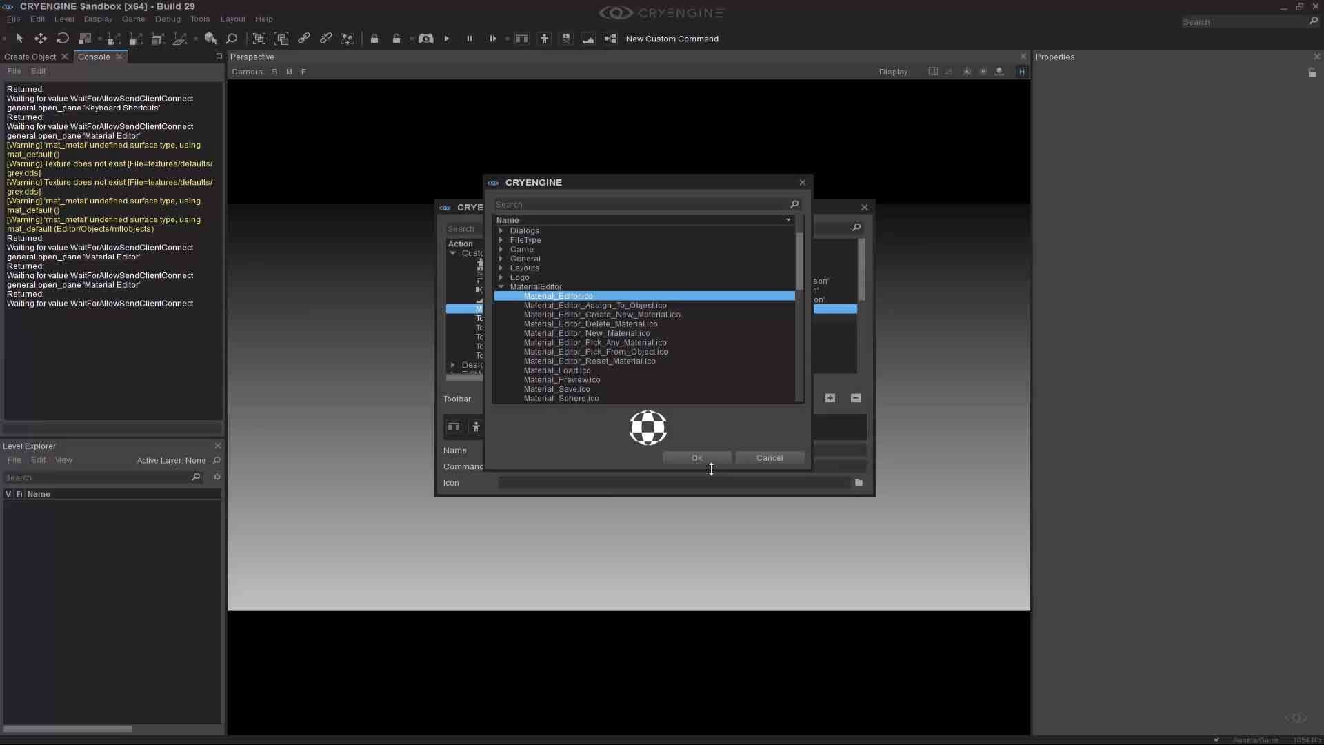Open the View menu in Level Explorer
The width and height of the screenshot is (1324, 745).
(x=63, y=459)
